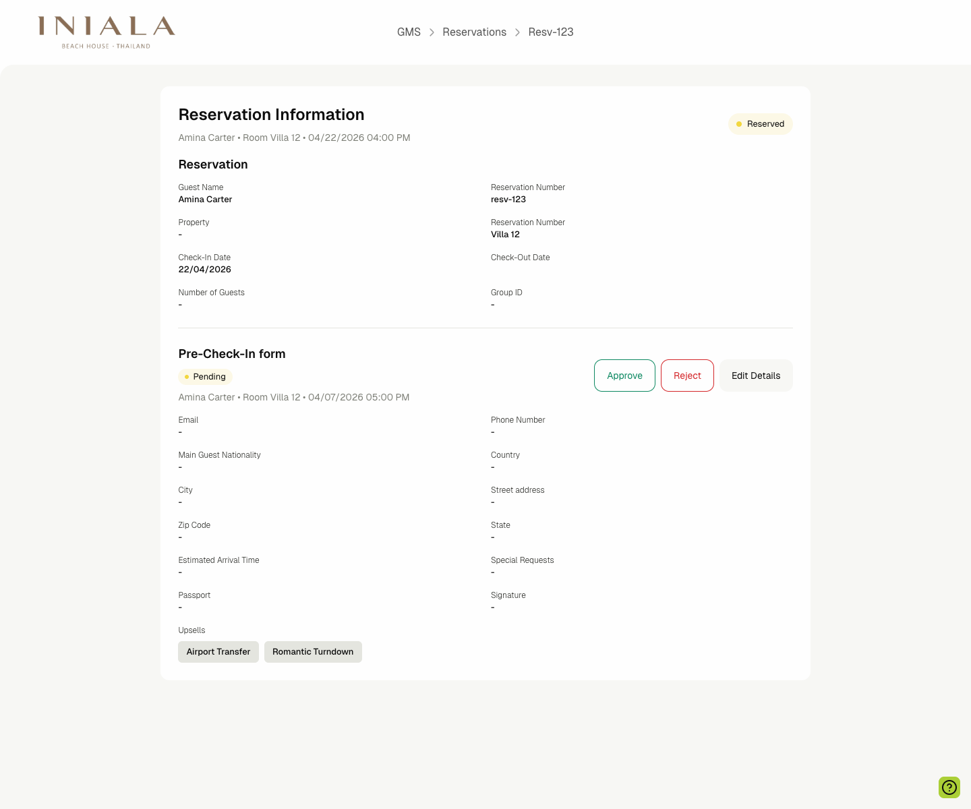Open Edit Details for the form
The image size is (971, 809).
click(756, 376)
